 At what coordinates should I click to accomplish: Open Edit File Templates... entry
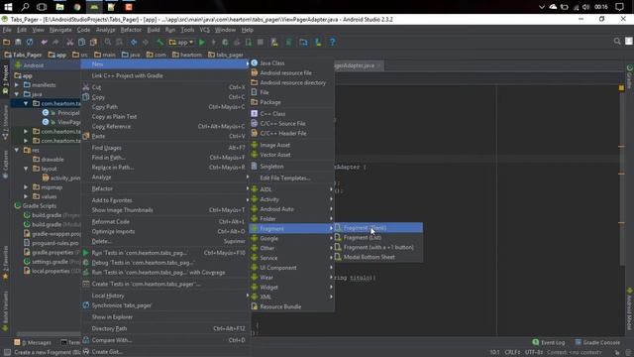[x=292, y=178]
